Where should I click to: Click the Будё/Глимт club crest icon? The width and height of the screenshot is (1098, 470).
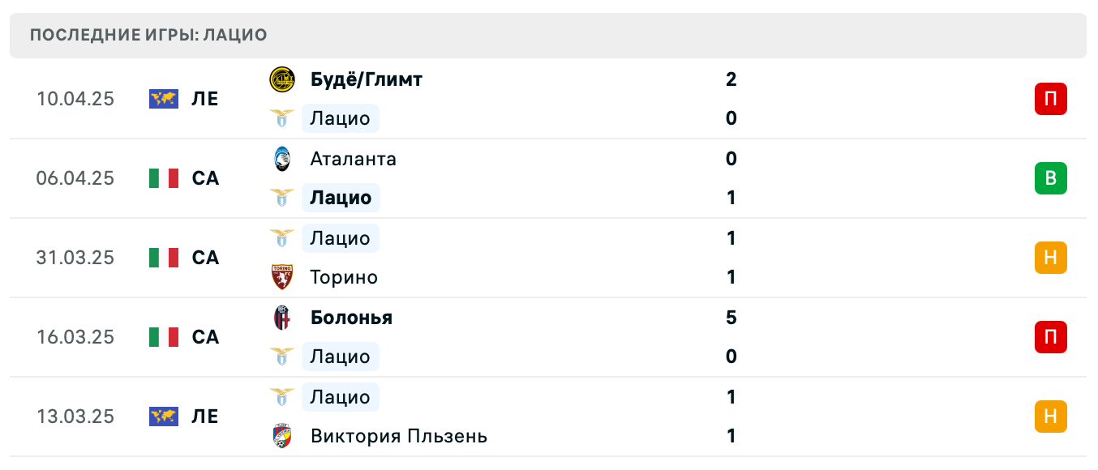click(281, 79)
